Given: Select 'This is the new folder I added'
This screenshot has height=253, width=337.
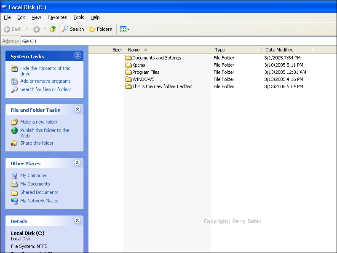Looking at the screenshot, I should [x=162, y=86].
